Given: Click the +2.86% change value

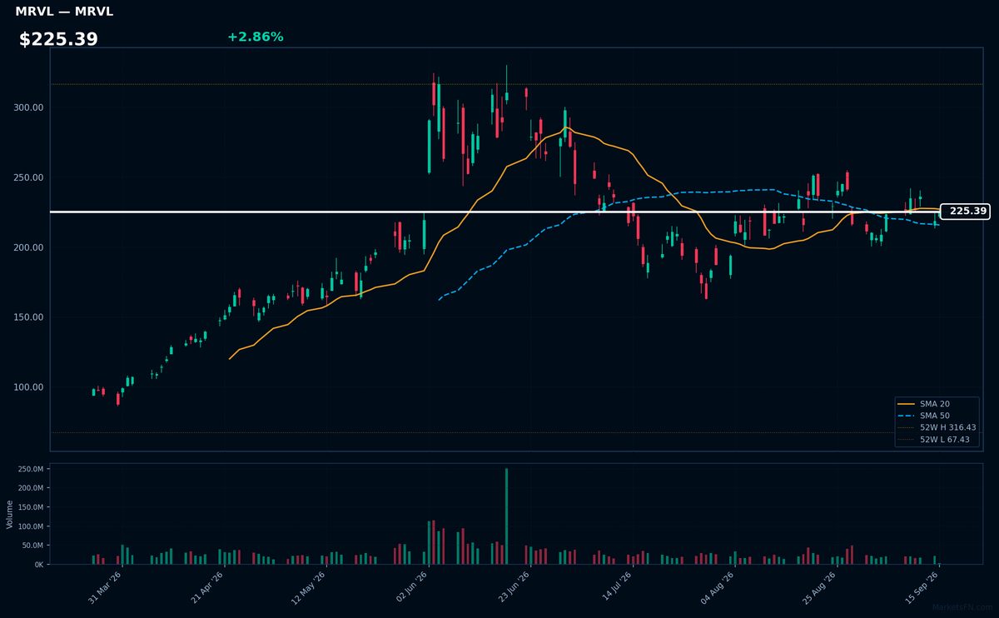Looking at the screenshot, I should 255,37.
